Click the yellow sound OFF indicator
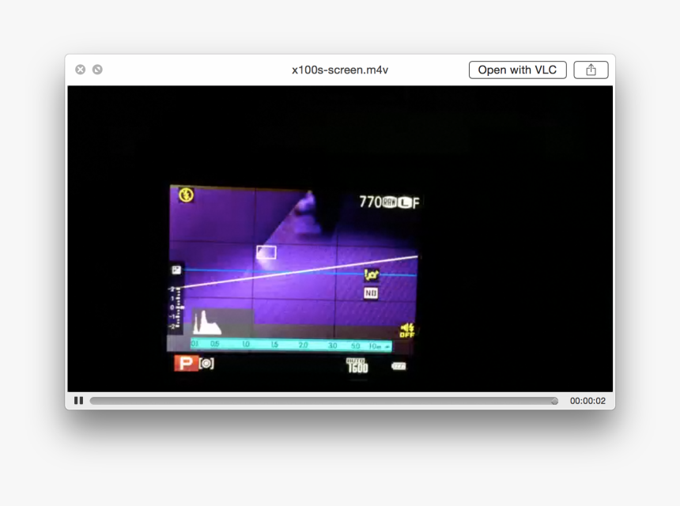 click(x=407, y=330)
